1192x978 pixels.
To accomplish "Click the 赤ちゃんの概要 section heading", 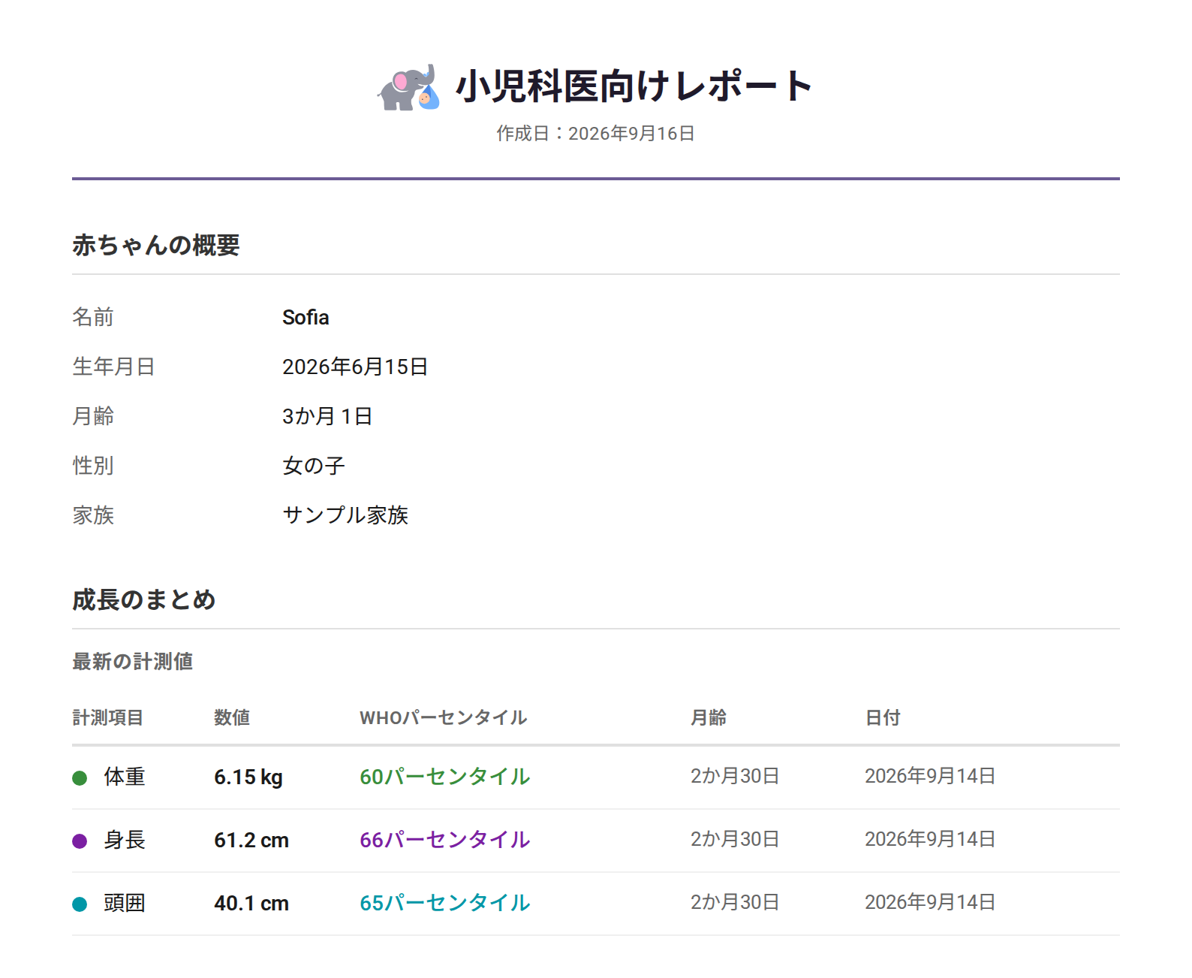I will [156, 245].
